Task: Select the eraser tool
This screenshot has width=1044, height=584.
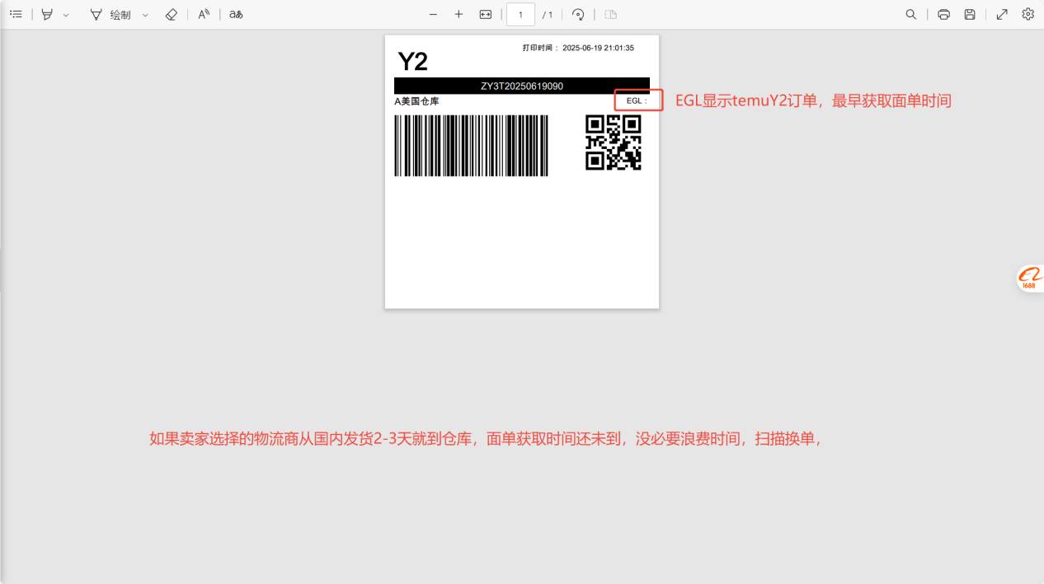Action: (x=171, y=14)
